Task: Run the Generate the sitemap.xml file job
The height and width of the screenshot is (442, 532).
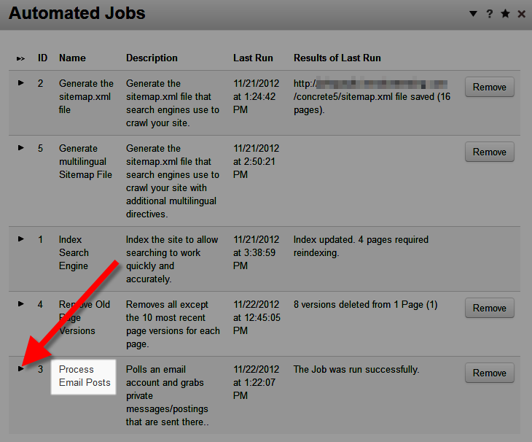Action: 21,83
